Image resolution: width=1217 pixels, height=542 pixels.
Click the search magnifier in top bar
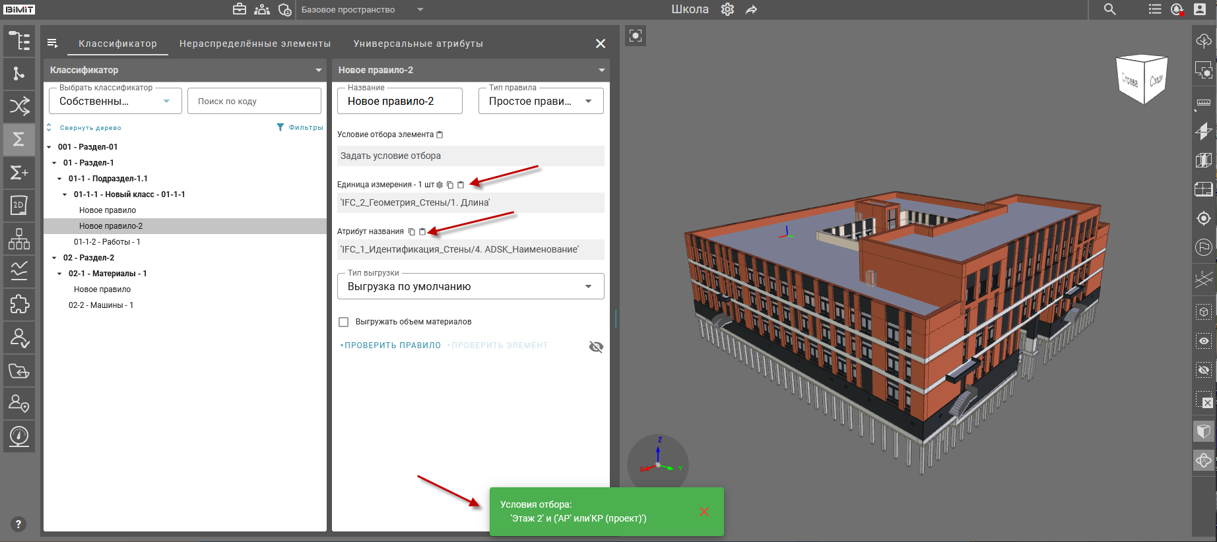coord(1109,9)
